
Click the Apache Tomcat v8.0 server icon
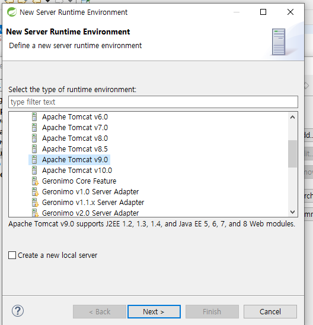tap(34, 138)
